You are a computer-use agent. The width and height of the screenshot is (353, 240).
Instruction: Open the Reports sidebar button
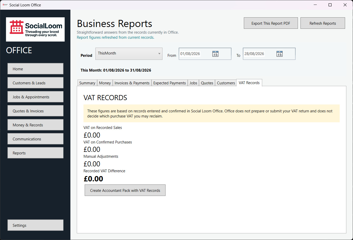[35, 153]
